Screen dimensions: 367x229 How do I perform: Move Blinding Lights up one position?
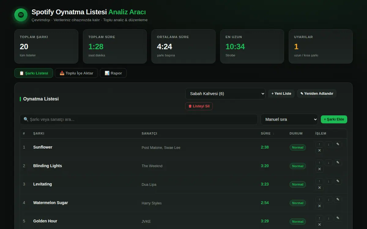tap(319, 163)
